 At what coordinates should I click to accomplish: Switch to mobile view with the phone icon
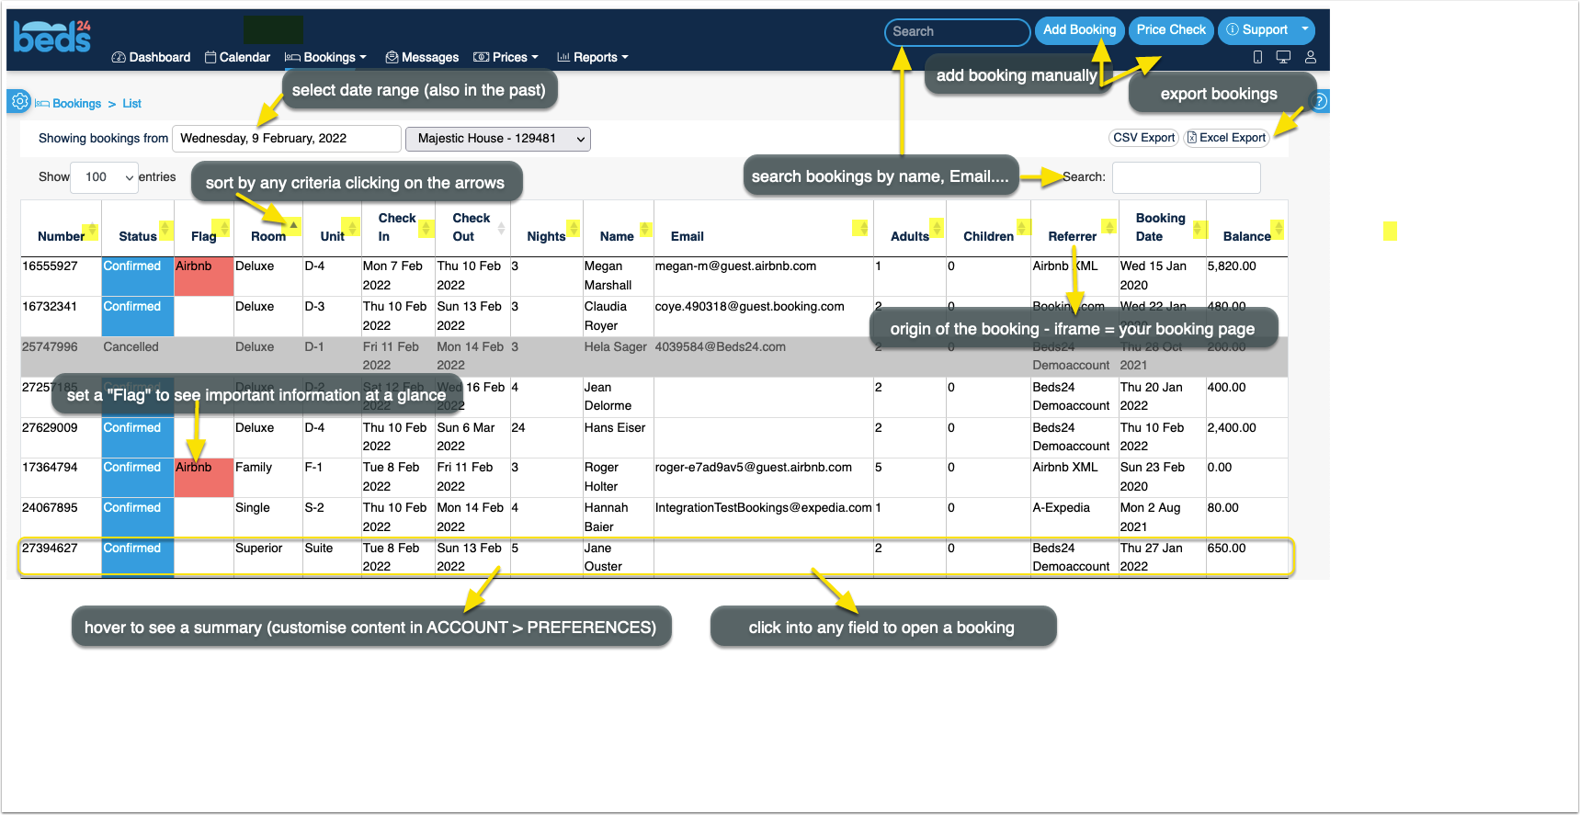coord(1257,57)
